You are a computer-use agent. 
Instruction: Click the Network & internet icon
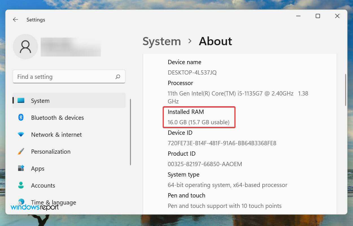(x=21, y=134)
